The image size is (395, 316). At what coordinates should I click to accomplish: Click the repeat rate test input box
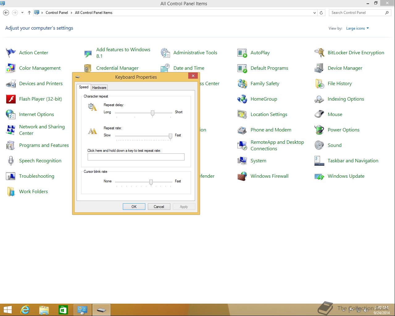coord(136,157)
